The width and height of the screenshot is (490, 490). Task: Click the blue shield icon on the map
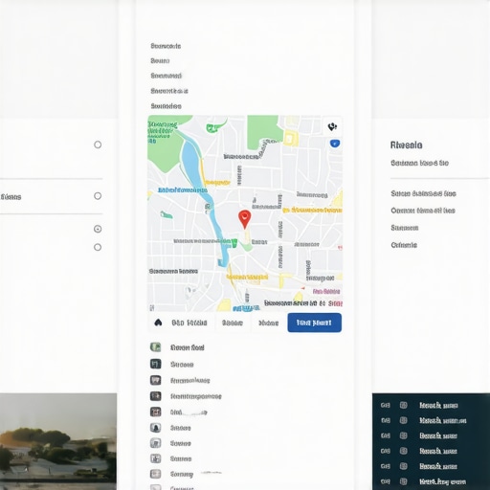click(334, 144)
